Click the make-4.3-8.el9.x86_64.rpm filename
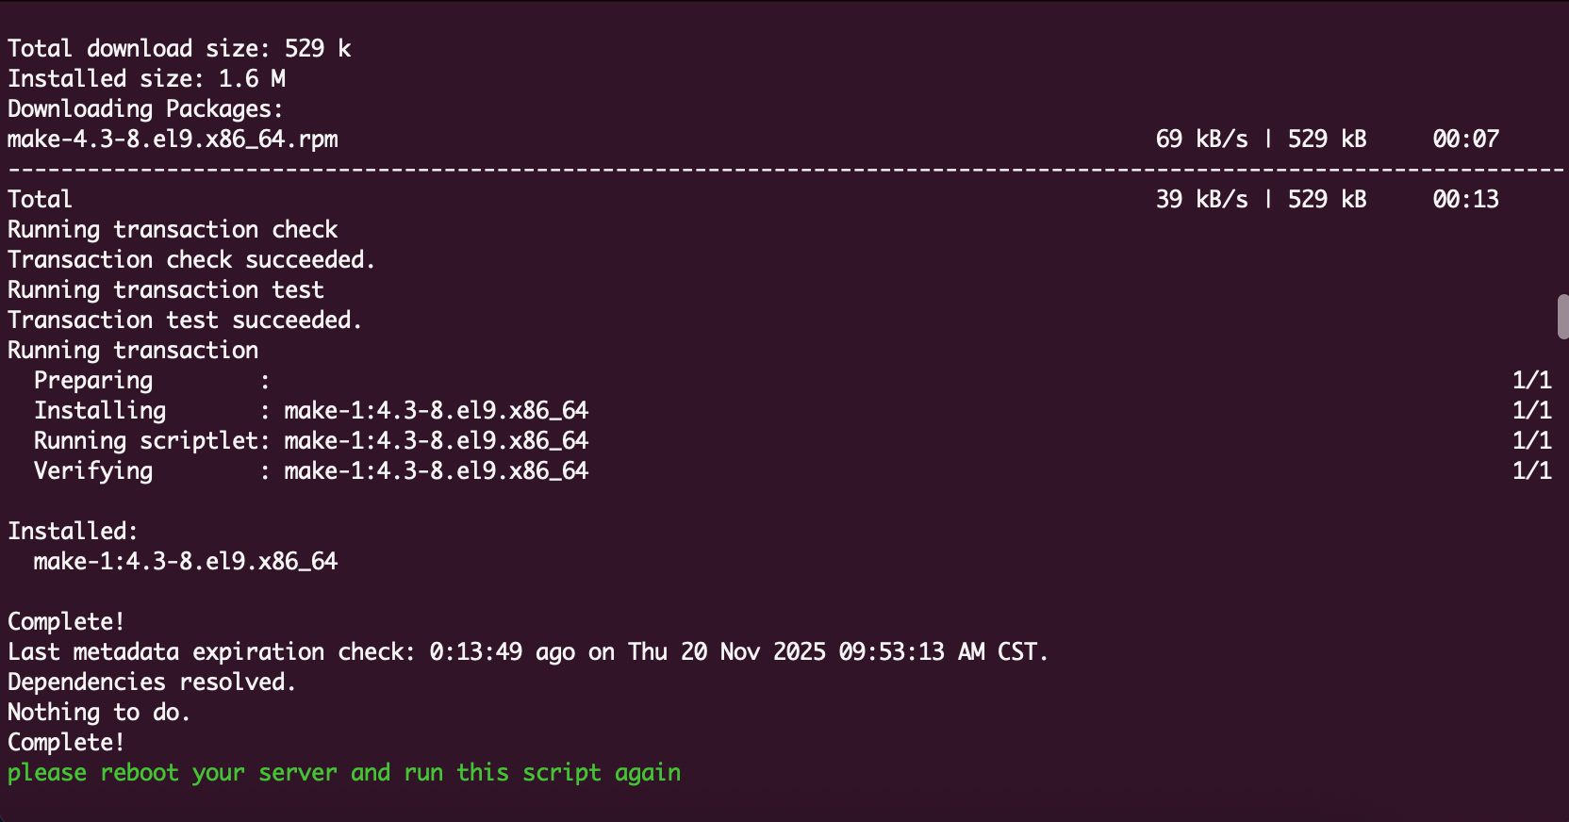This screenshot has width=1569, height=822. [x=173, y=140]
